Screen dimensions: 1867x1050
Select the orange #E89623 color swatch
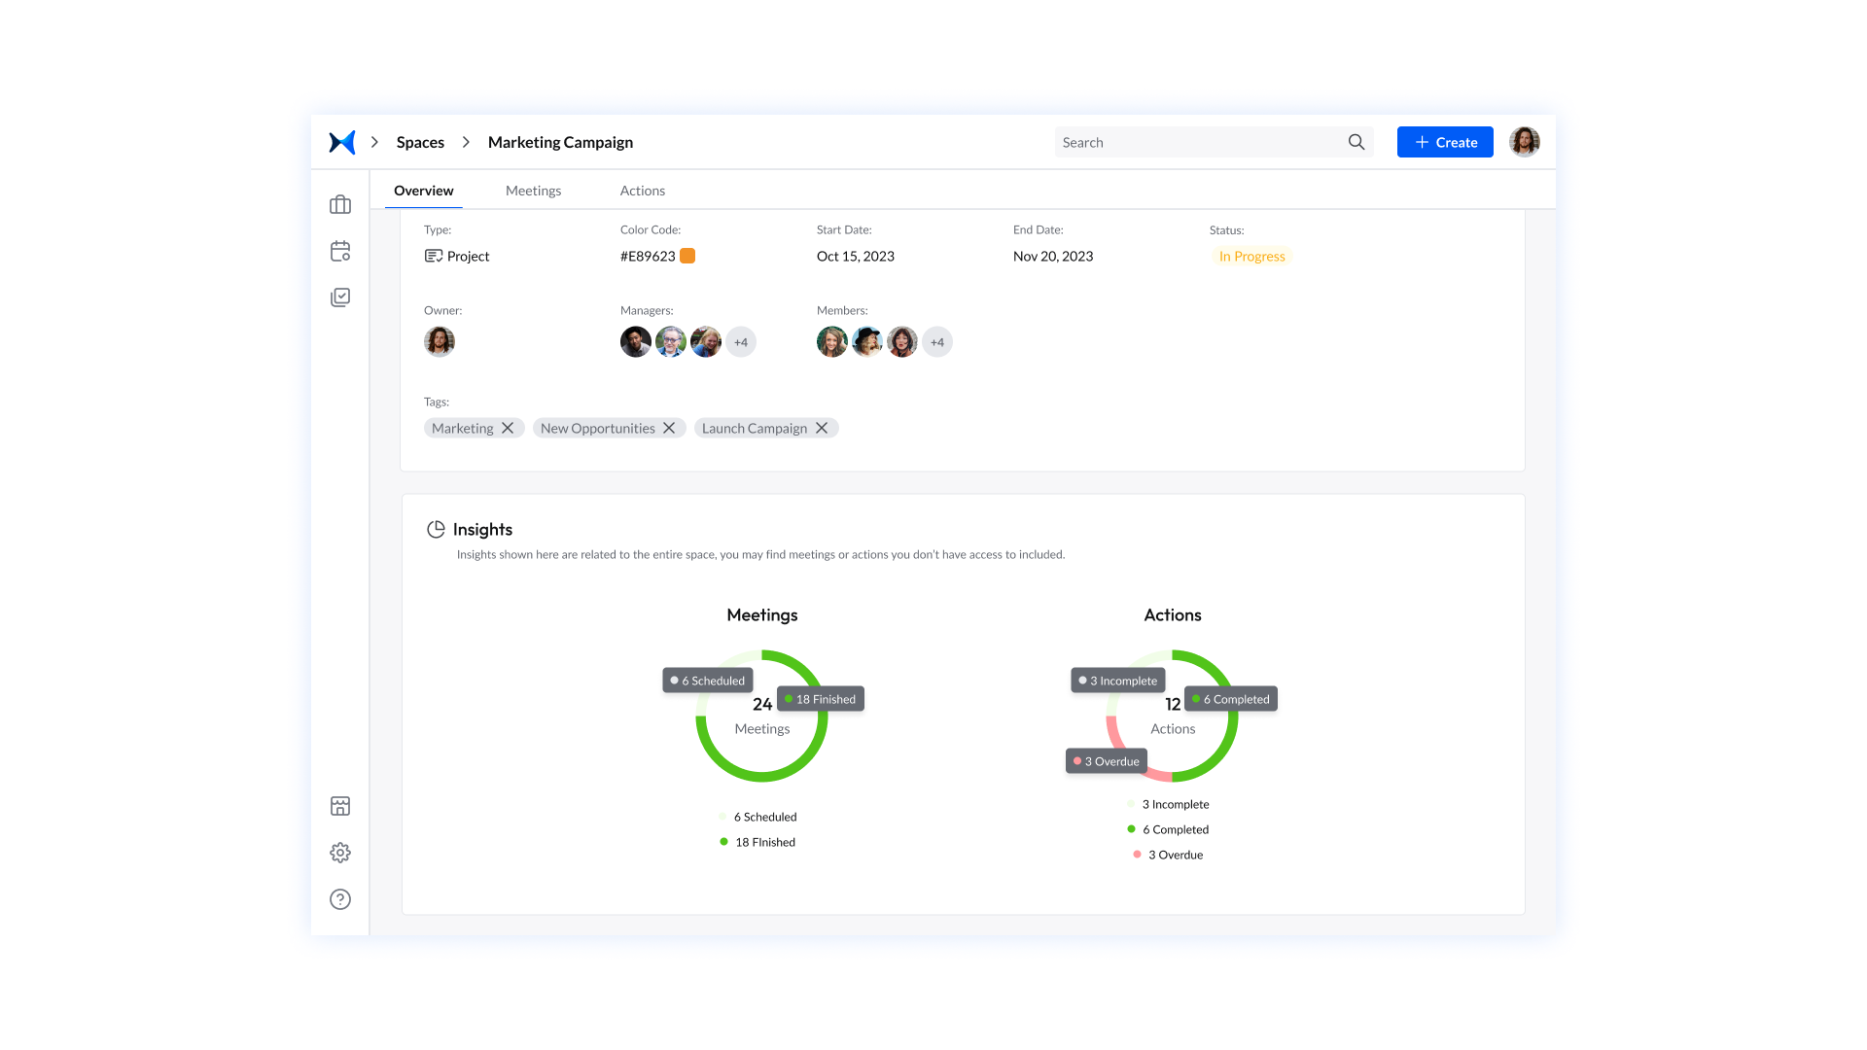pos(687,256)
